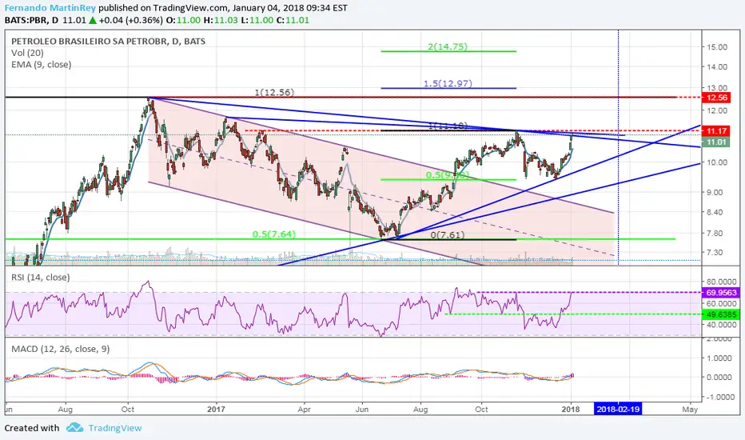Click the 0.5(7.64) Fibonacci label
This screenshot has height=440, width=745.
pyautogui.click(x=274, y=234)
